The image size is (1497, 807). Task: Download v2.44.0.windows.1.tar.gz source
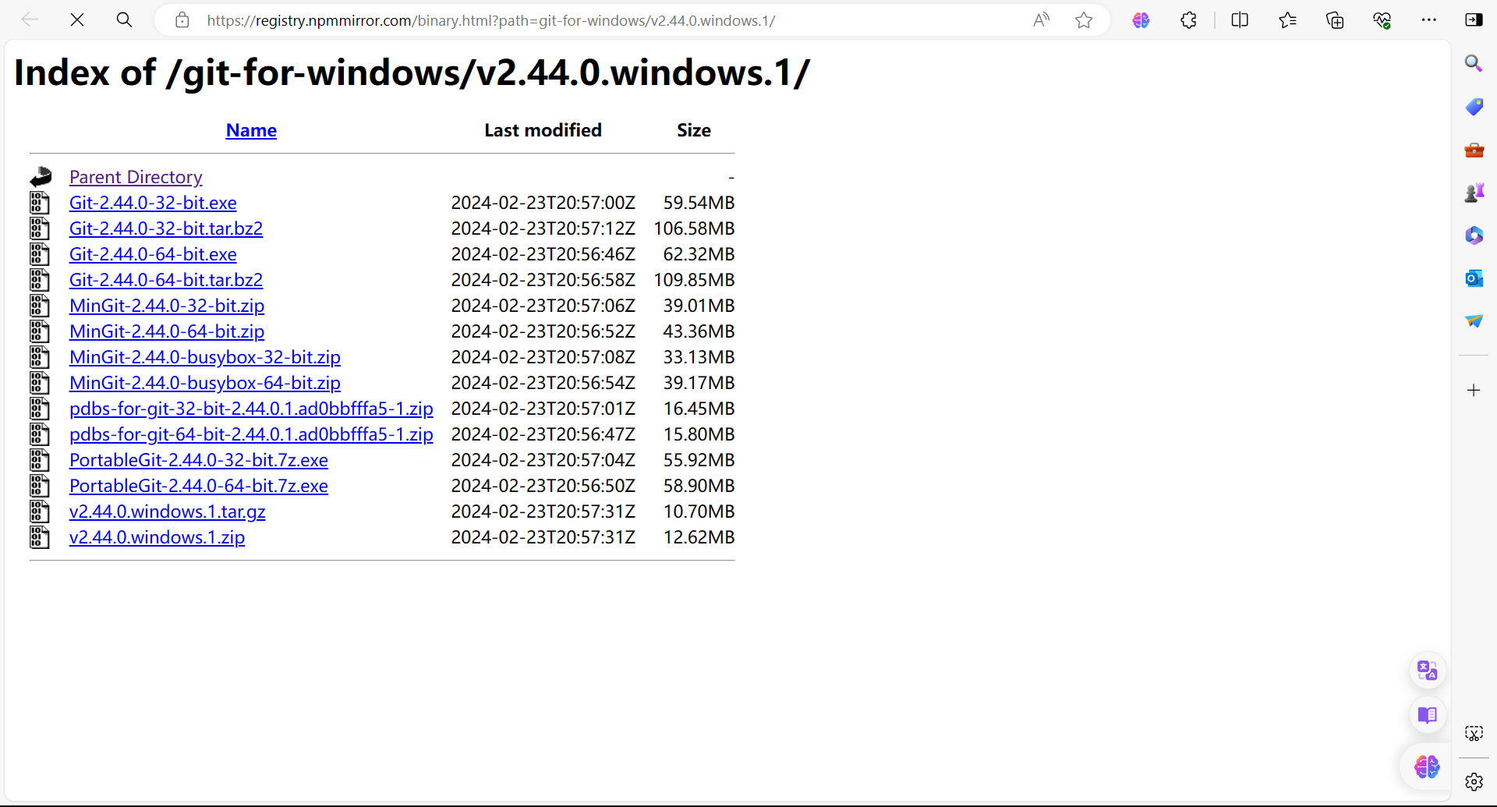[168, 511]
